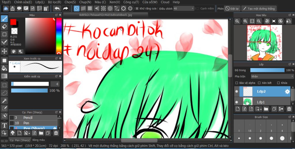
Task: Click the cloud save icon in the toolbar
Action: pos(6,8)
